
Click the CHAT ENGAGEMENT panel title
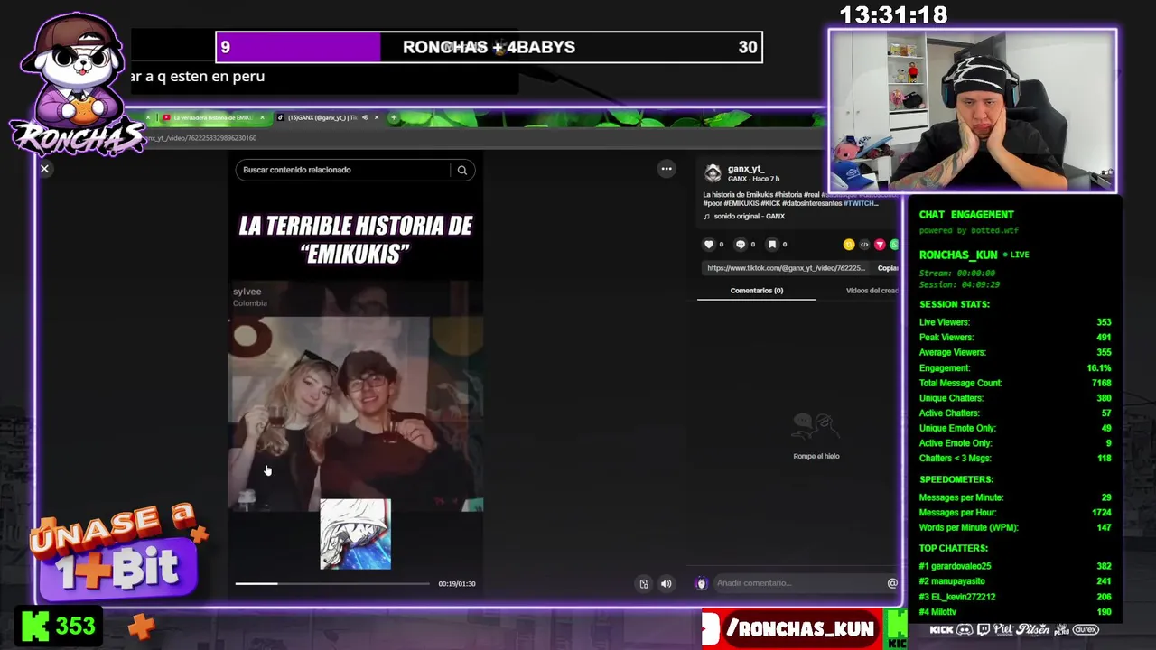[x=966, y=215]
